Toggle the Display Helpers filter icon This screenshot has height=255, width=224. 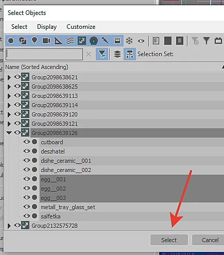(58, 41)
